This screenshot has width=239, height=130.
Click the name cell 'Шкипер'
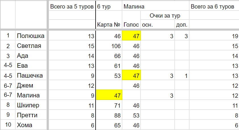31,105
